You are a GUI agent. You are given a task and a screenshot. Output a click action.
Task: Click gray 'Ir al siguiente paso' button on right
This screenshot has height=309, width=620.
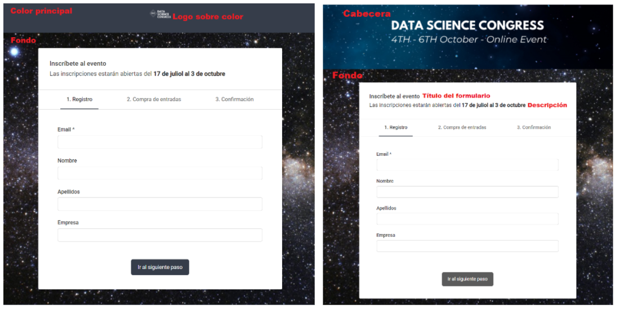point(467,279)
